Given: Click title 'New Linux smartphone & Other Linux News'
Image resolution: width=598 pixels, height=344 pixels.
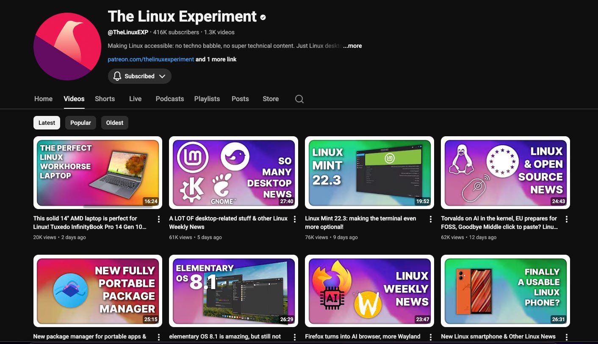Looking at the screenshot, I should click(498, 337).
